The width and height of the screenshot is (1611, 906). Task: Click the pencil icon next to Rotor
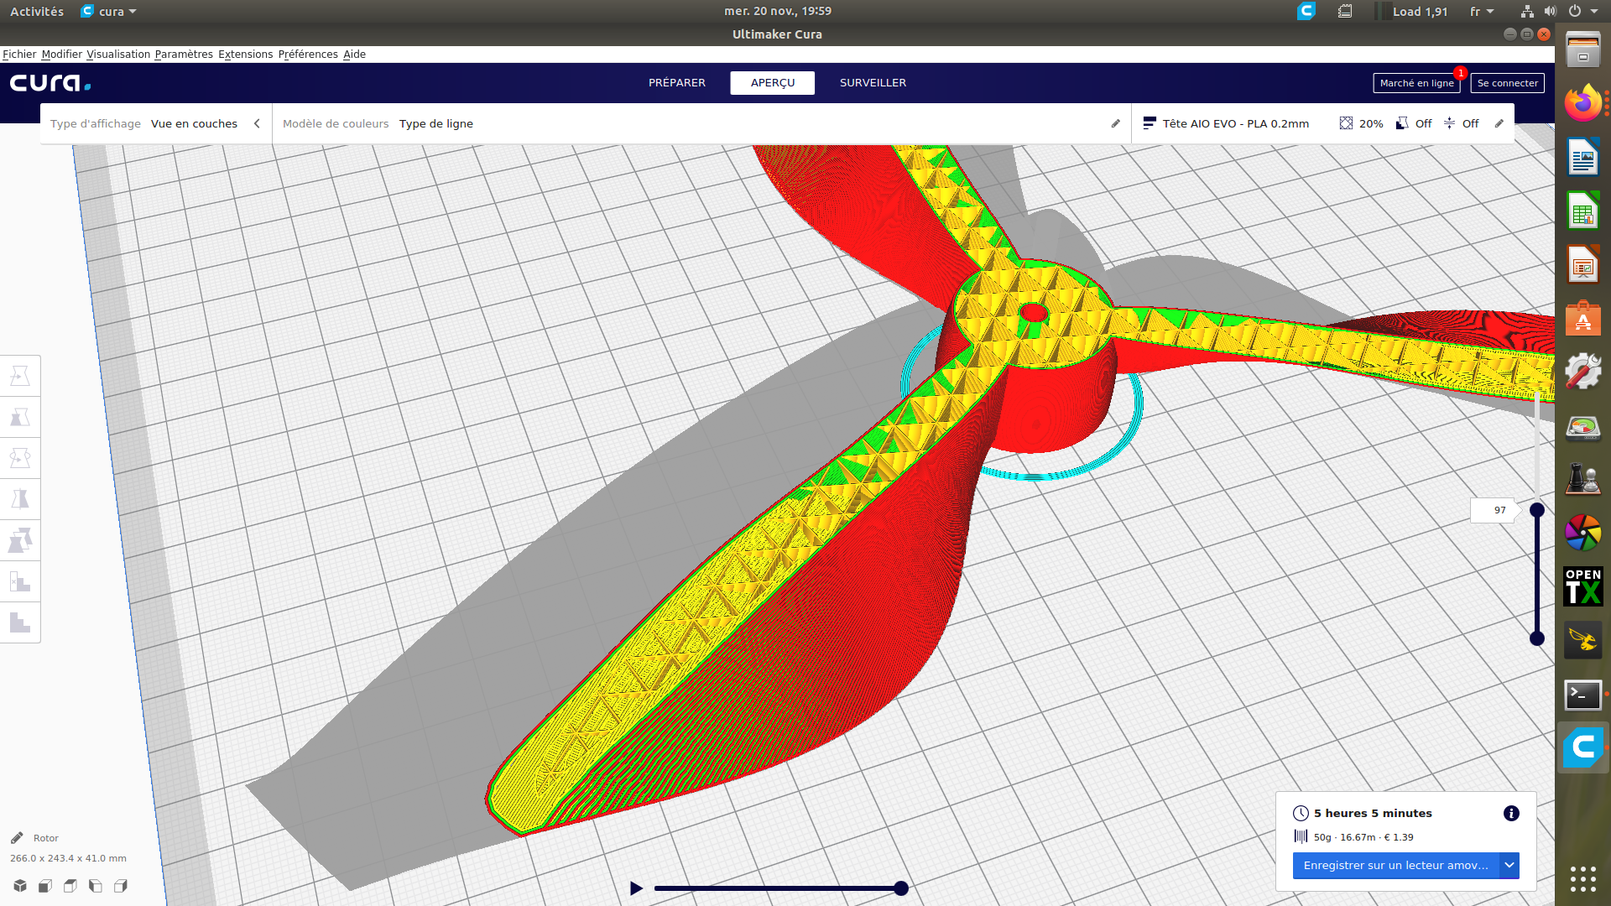[x=17, y=838]
